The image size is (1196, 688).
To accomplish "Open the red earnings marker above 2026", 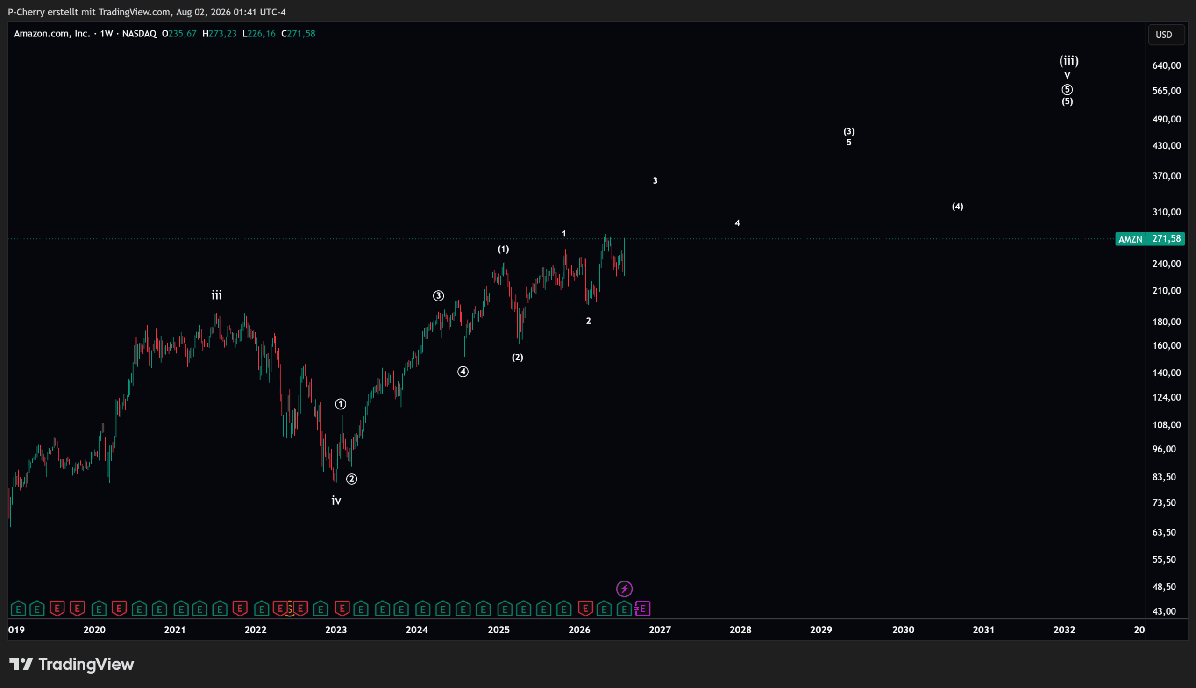I will 585,609.
